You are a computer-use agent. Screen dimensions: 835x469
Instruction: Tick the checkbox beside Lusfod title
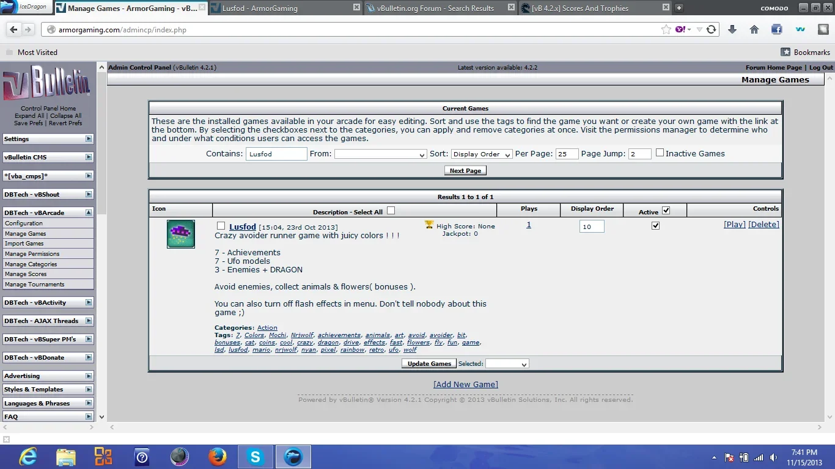coord(221,226)
